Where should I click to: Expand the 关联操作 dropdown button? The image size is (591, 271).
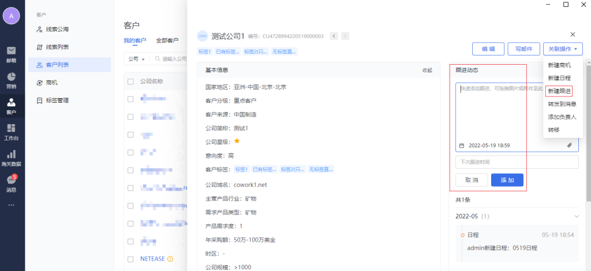[563, 49]
